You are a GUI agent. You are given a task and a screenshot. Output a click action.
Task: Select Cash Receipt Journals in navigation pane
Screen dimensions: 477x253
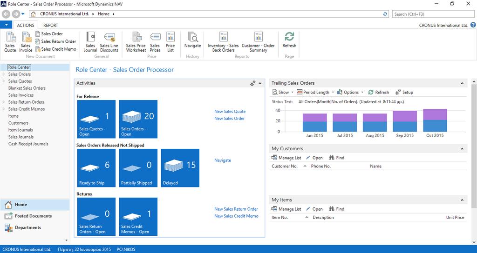click(28, 144)
